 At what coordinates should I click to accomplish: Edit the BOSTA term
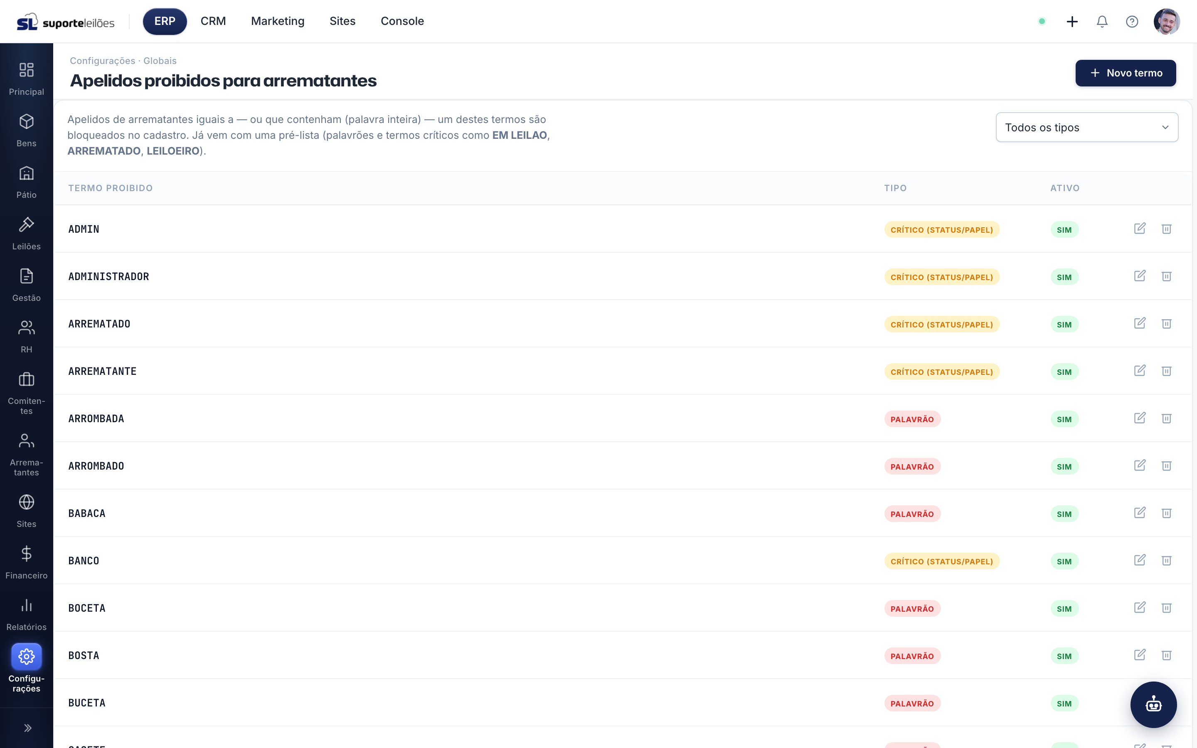(1140, 655)
